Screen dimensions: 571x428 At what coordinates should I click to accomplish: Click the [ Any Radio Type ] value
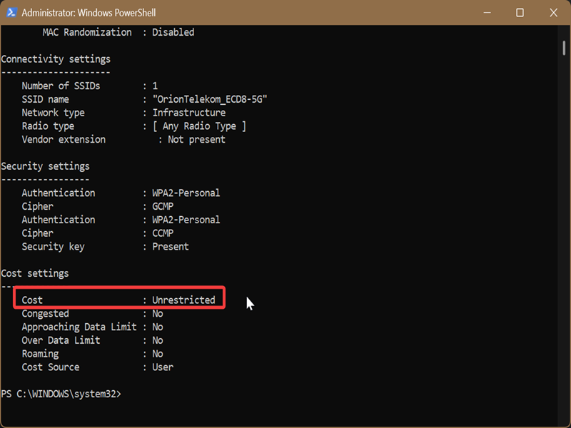[199, 126]
